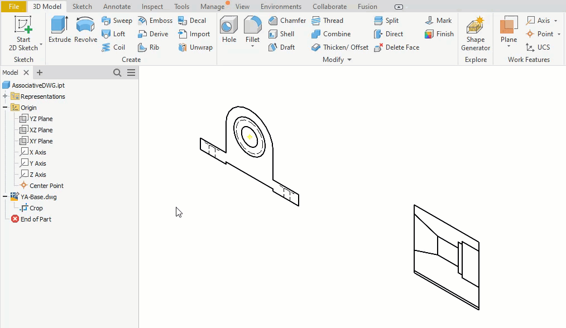Select the Revolve tool
This screenshot has width=566, height=328.
click(85, 30)
